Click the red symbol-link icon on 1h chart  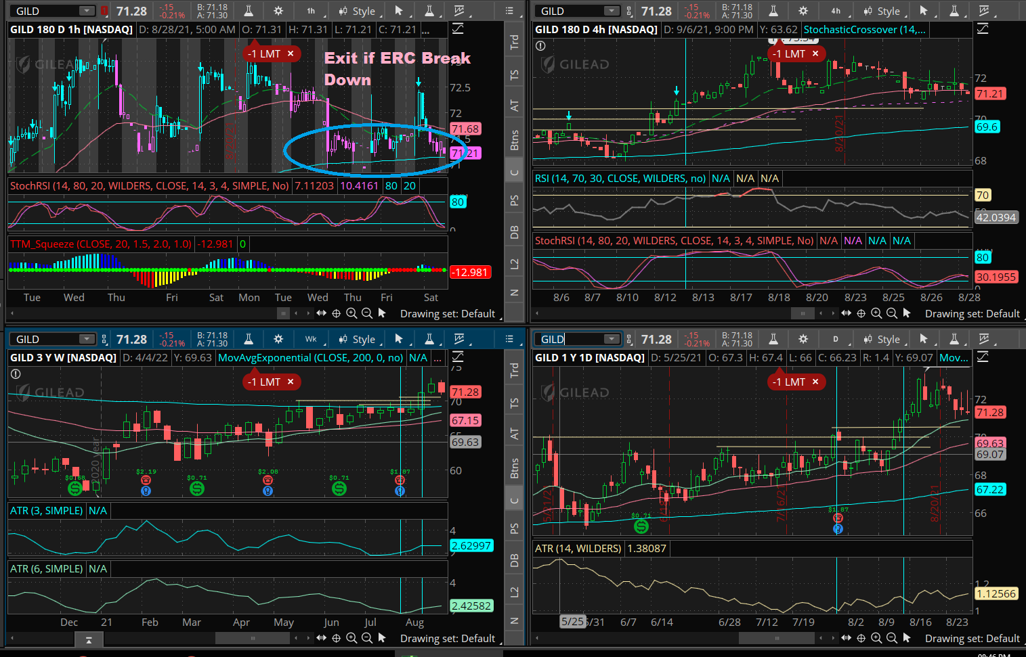click(x=104, y=11)
